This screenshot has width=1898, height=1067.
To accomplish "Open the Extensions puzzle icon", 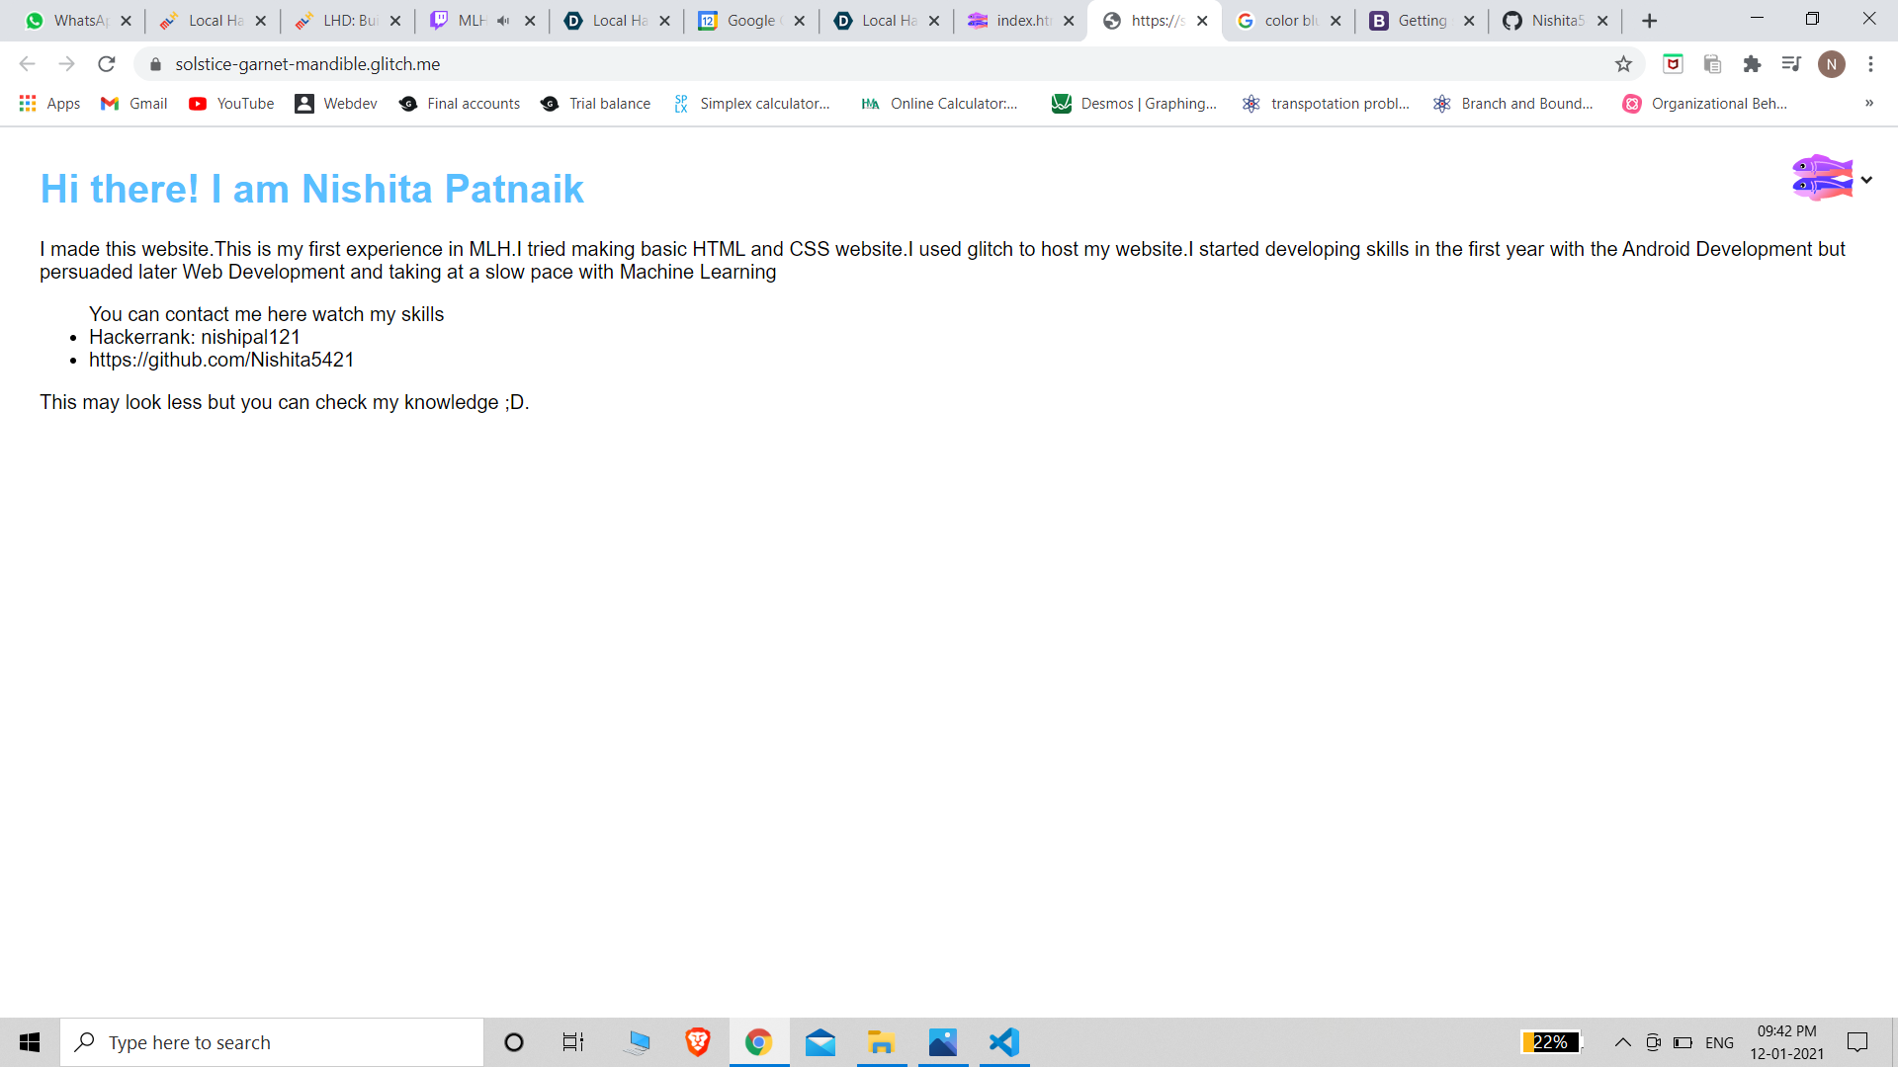I will 1752,64.
